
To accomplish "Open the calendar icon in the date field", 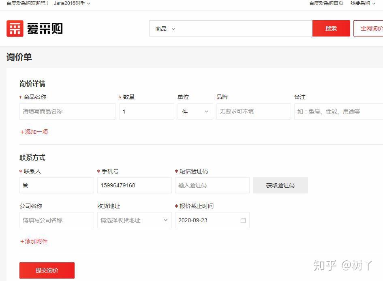I will (243, 220).
